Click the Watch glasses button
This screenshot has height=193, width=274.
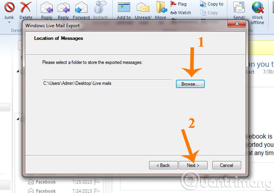point(181,13)
